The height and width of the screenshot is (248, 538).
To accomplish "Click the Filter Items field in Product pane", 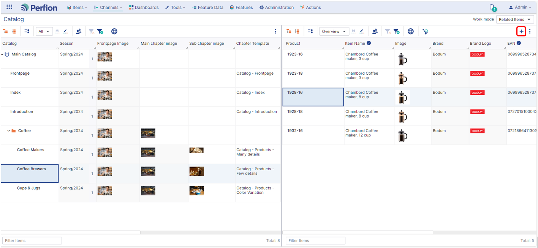I will (x=315, y=240).
